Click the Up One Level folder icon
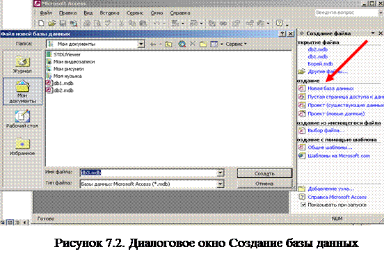This screenshot has height=263, width=384. (168, 44)
